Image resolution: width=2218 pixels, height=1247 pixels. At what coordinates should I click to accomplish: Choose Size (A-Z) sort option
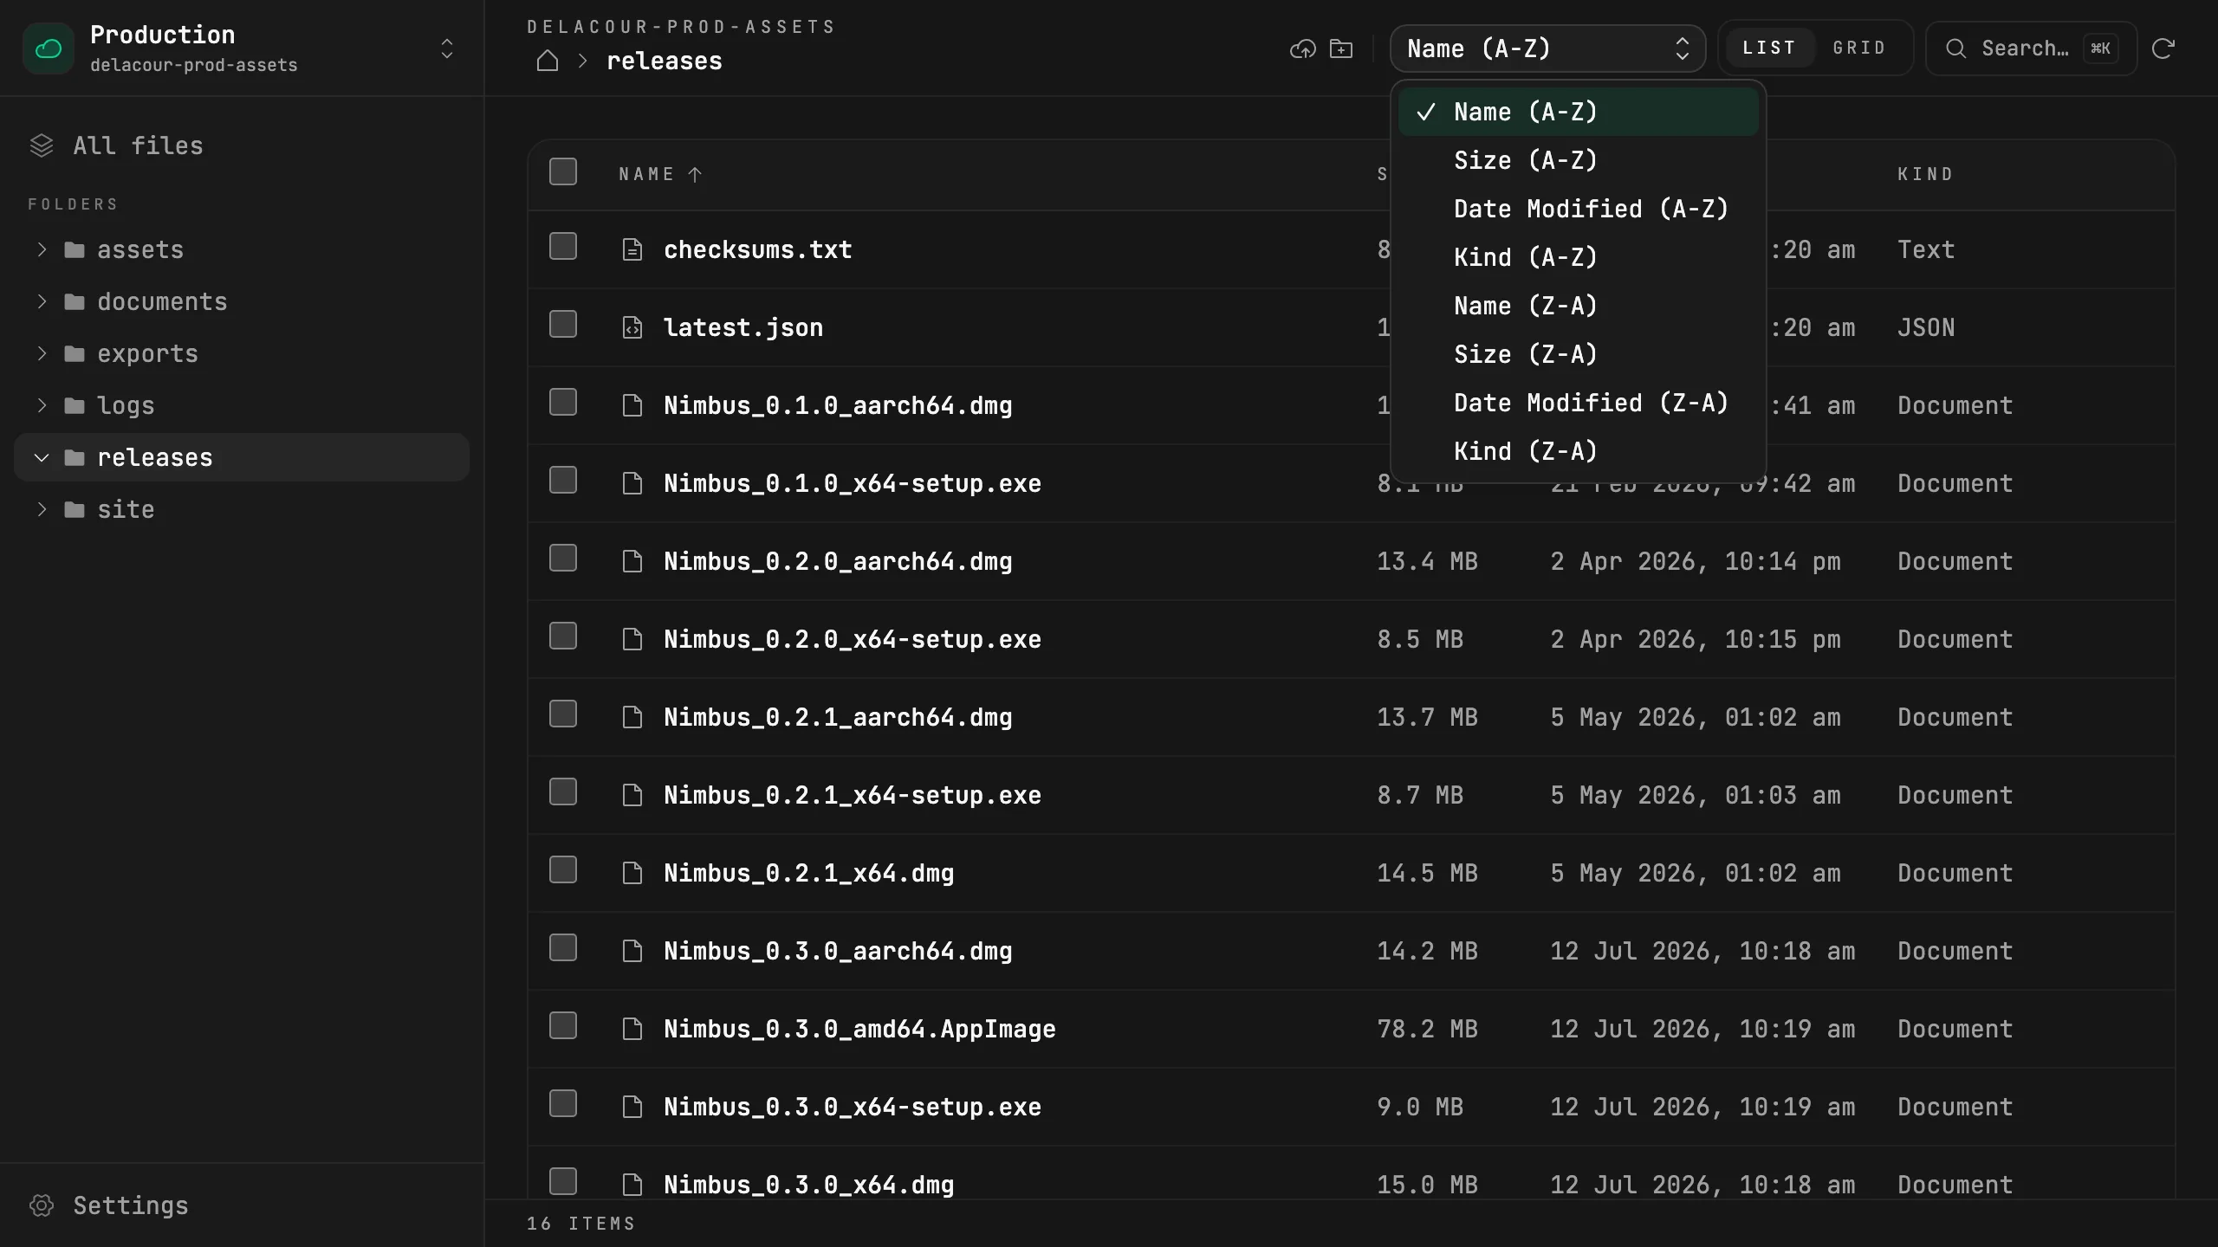click(x=1579, y=160)
